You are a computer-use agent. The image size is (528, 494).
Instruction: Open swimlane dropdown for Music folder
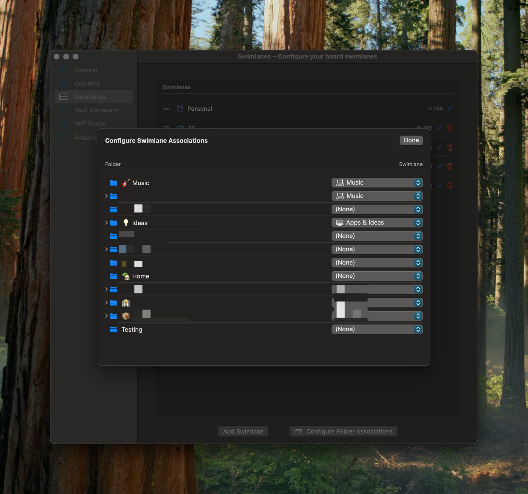coord(377,182)
